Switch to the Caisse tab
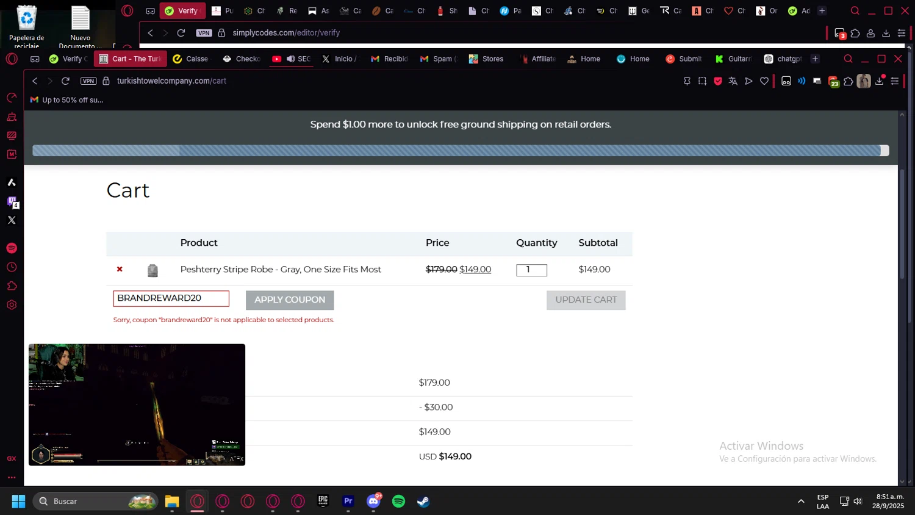This screenshot has width=915, height=515. pyautogui.click(x=191, y=59)
